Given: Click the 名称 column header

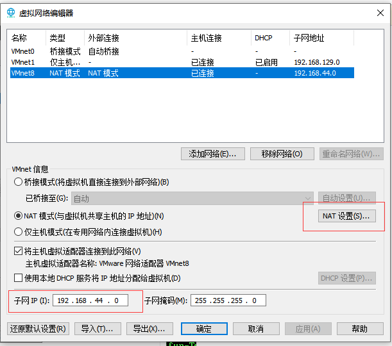Looking at the screenshot, I should 26,38.
